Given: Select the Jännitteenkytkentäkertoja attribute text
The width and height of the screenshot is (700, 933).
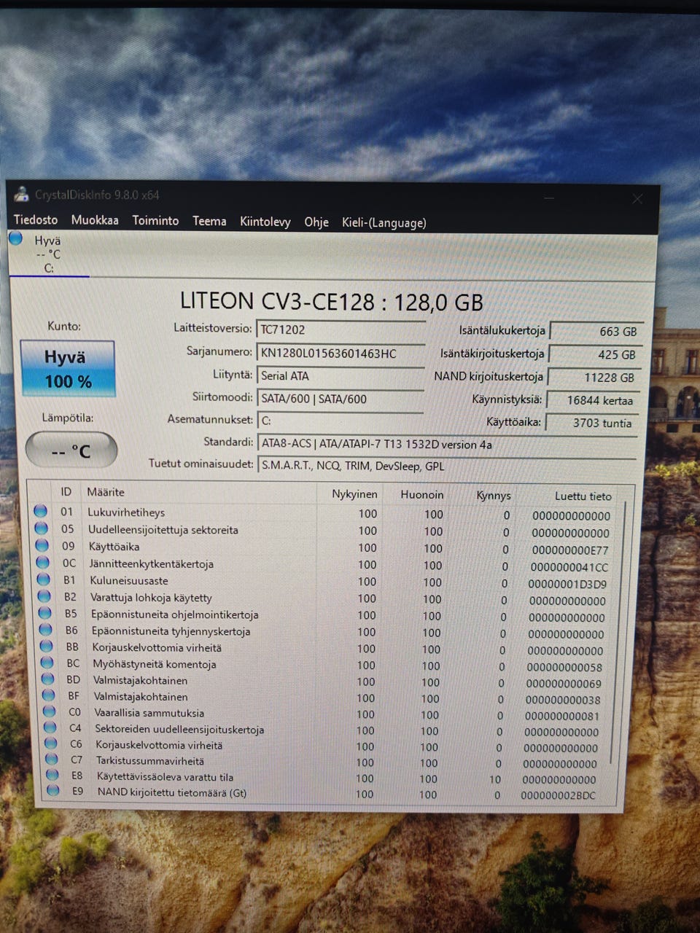Looking at the screenshot, I should [x=152, y=563].
